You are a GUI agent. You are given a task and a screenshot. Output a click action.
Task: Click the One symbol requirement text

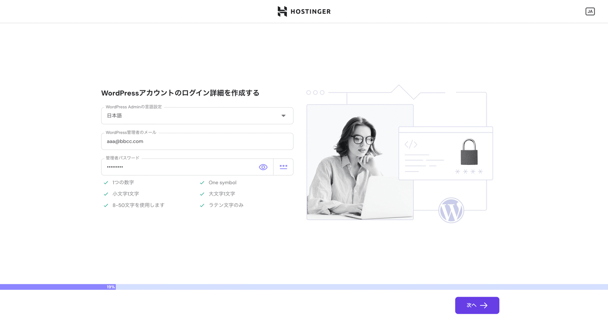pos(222,182)
